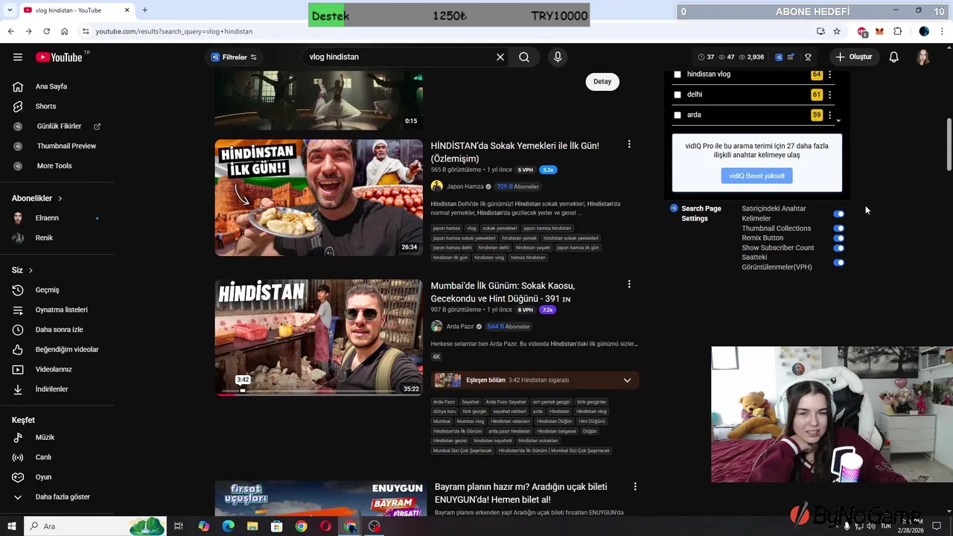The image size is (953, 536).
Task: Start voice search with the microphone icon
Action: coord(558,57)
